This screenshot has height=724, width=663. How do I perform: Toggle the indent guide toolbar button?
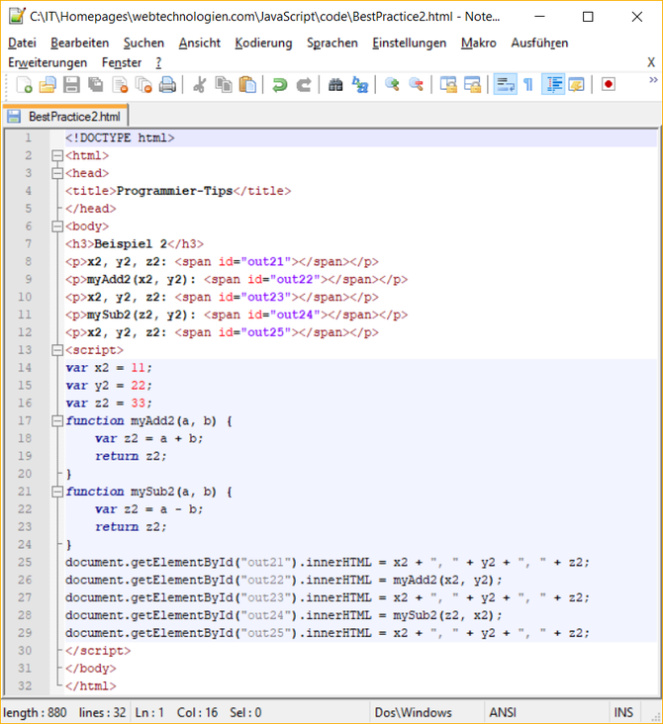552,85
